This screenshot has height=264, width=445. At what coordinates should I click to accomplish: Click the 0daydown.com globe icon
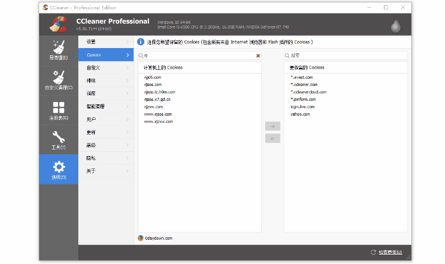tap(141, 238)
